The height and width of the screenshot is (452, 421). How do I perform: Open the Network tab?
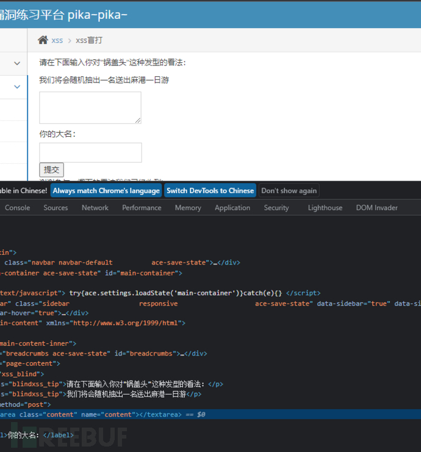point(95,208)
